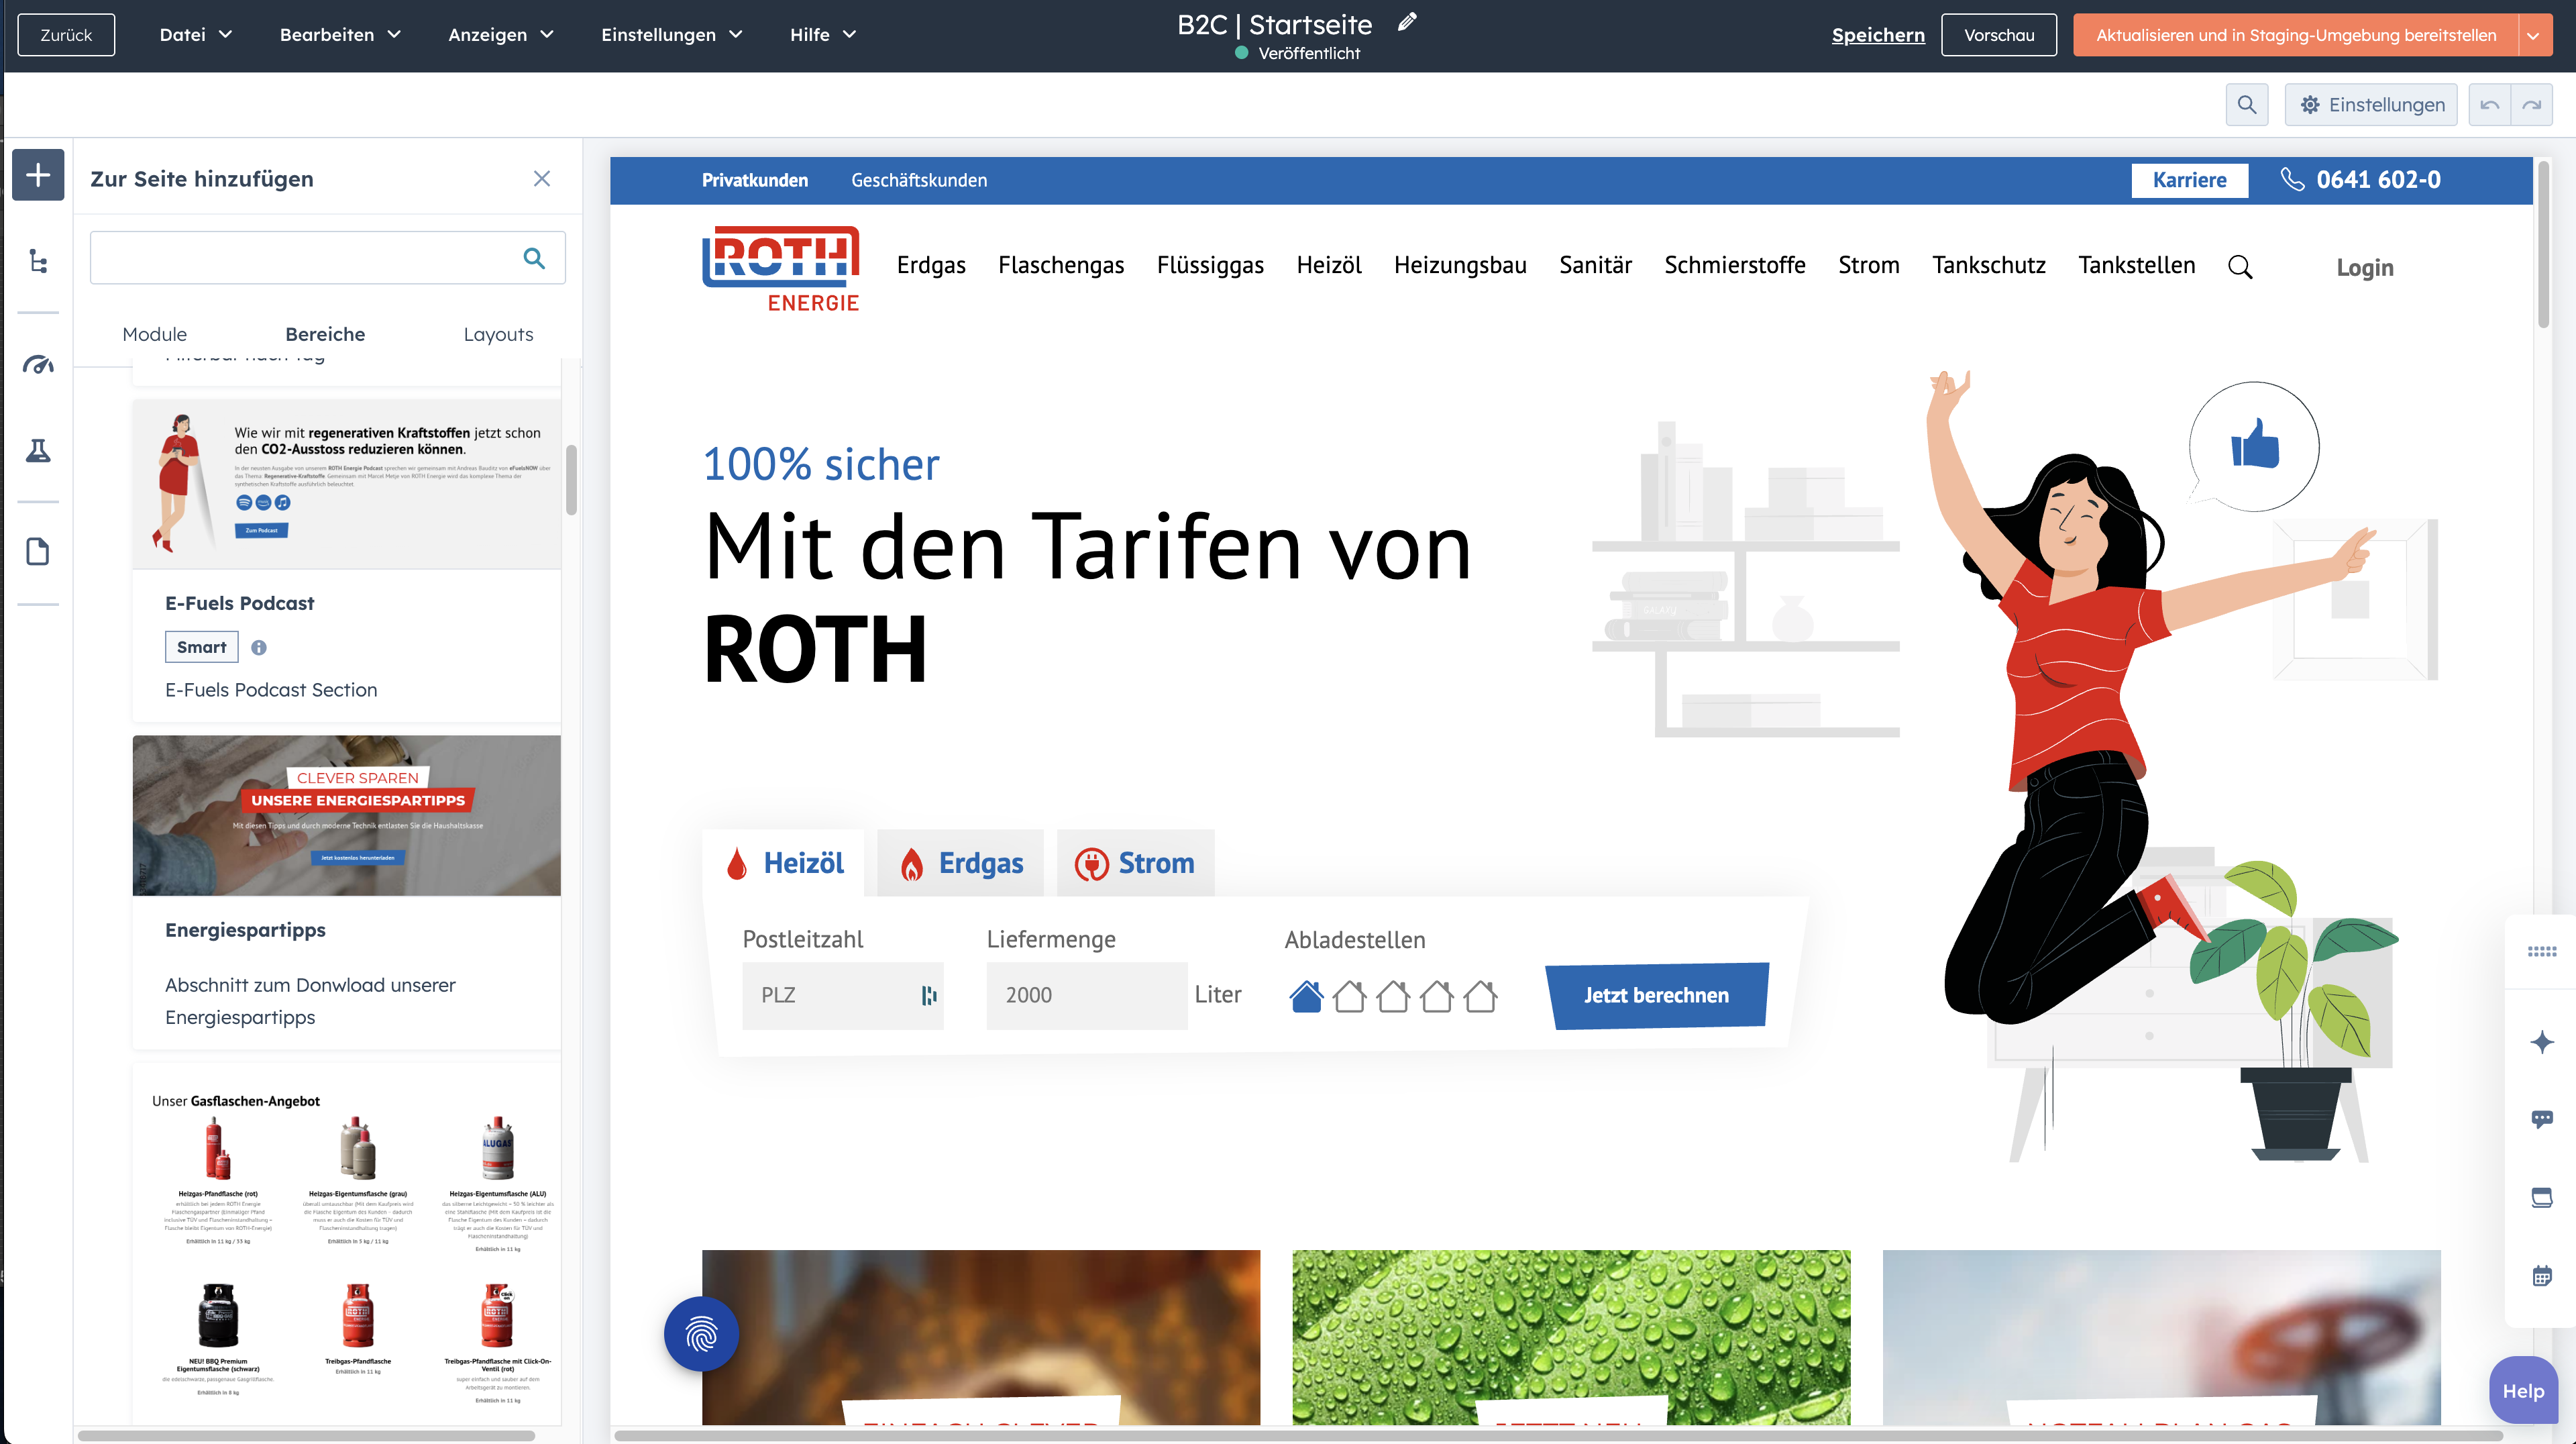The image size is (2576, 1444).
Task: Click the plus add-module icon in left sidebar
Action: pyautogui.click(x=38, y=175)
